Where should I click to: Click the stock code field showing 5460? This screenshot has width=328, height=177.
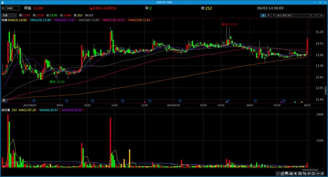[12, 8]
